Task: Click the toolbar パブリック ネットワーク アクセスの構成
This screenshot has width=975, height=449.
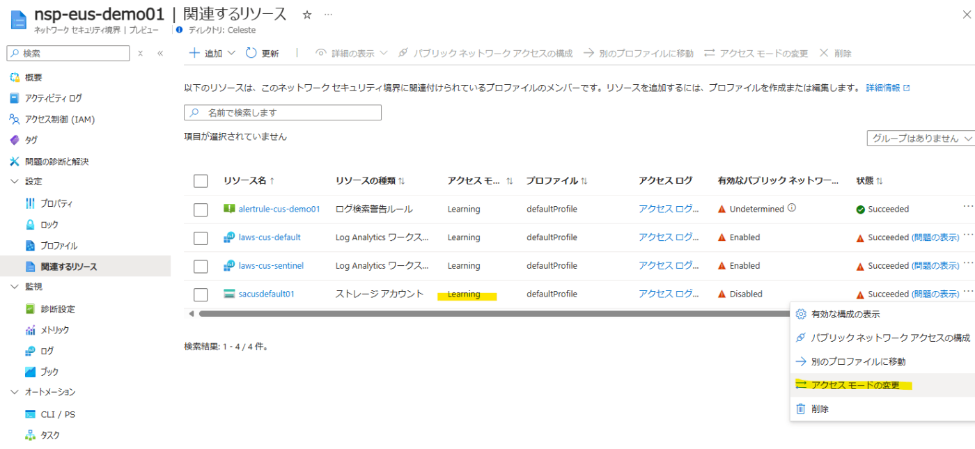Action: click(485, 53)
